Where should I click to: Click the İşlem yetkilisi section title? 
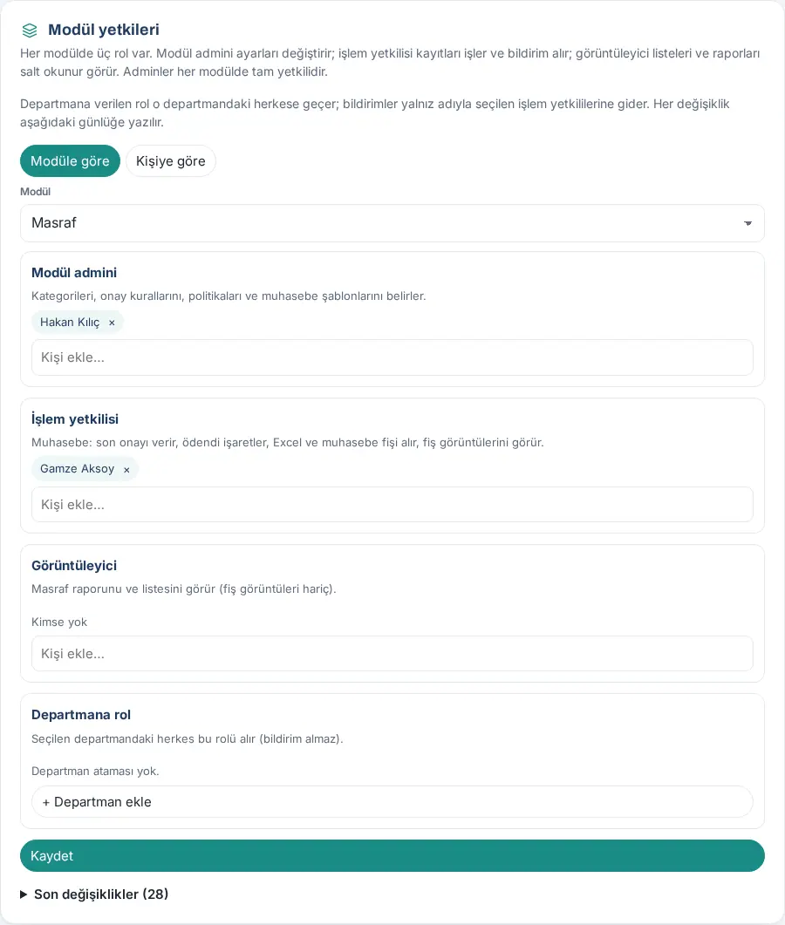(75, 419)
